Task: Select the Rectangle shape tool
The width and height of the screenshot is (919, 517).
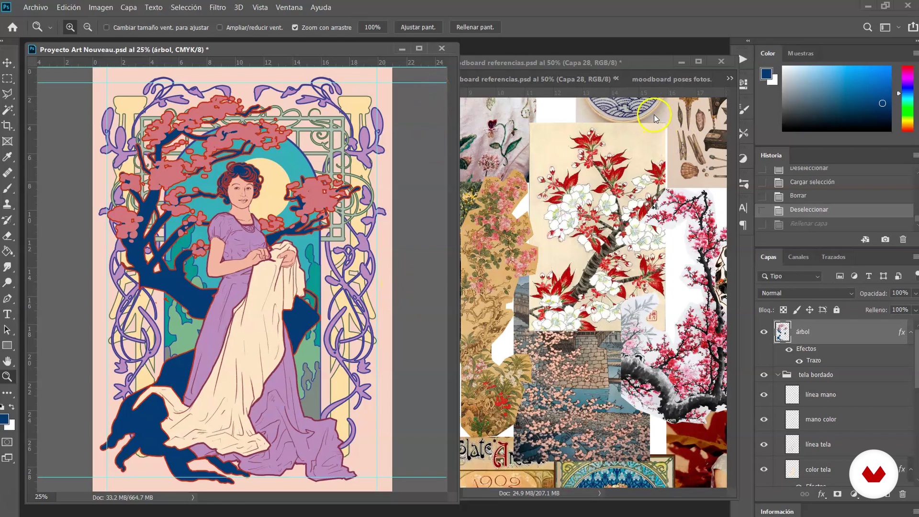Action: pos(7,346)
